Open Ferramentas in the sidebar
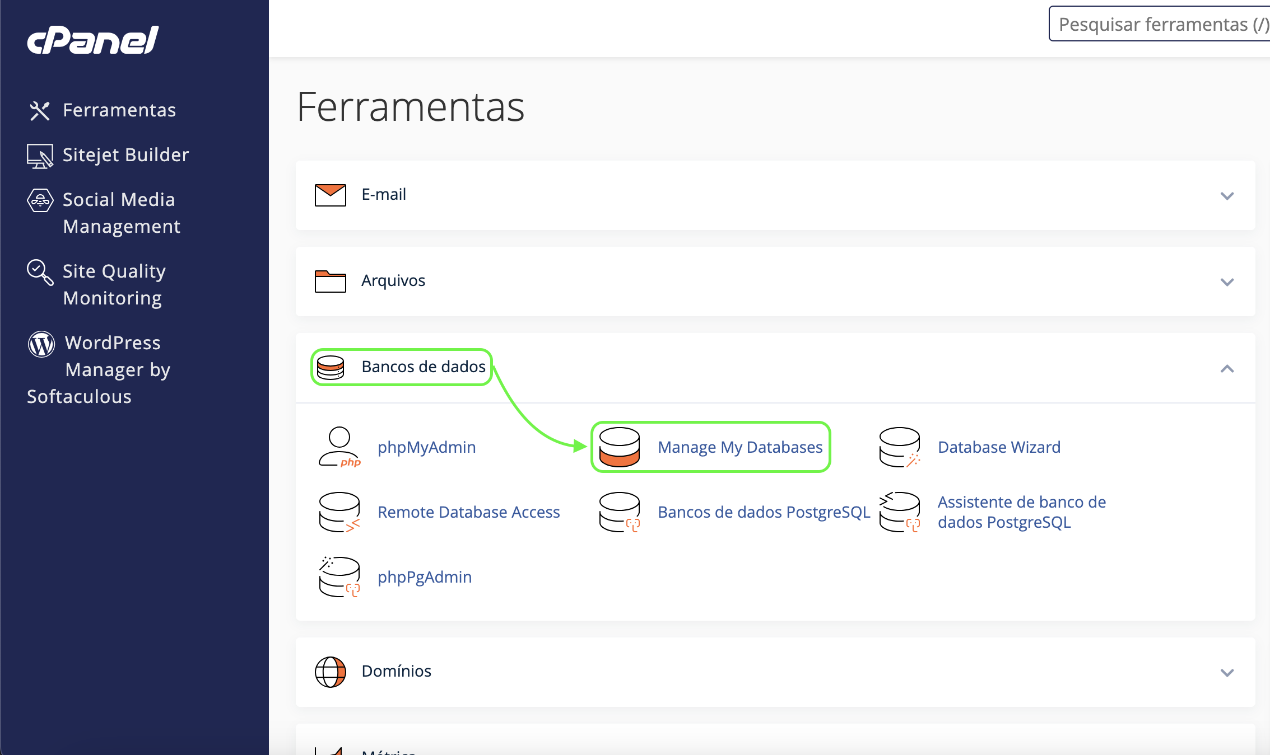 click(119, 110)
